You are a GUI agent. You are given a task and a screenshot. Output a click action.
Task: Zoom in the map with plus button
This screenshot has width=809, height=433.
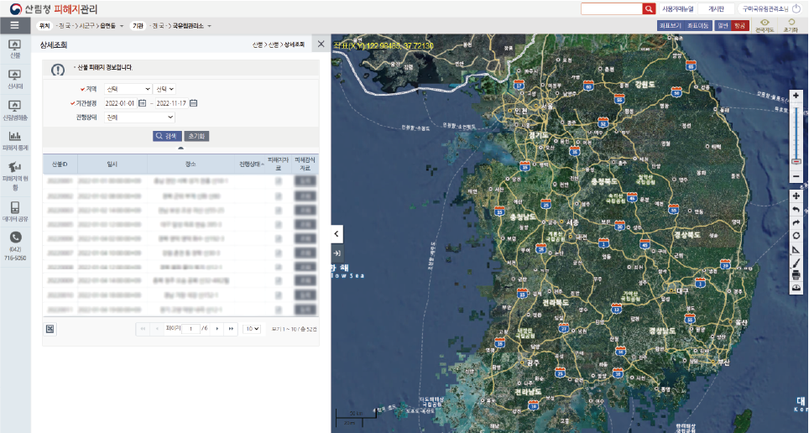click(x=796, y=96)
